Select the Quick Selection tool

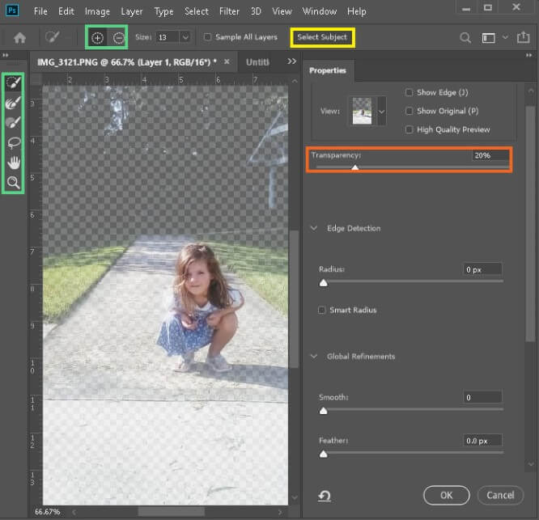pos(13,83)
